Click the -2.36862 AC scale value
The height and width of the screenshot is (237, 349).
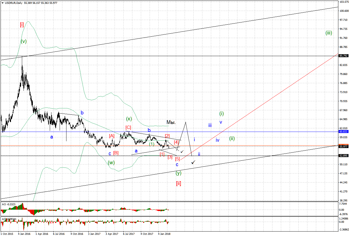click(x=344, y=229)
